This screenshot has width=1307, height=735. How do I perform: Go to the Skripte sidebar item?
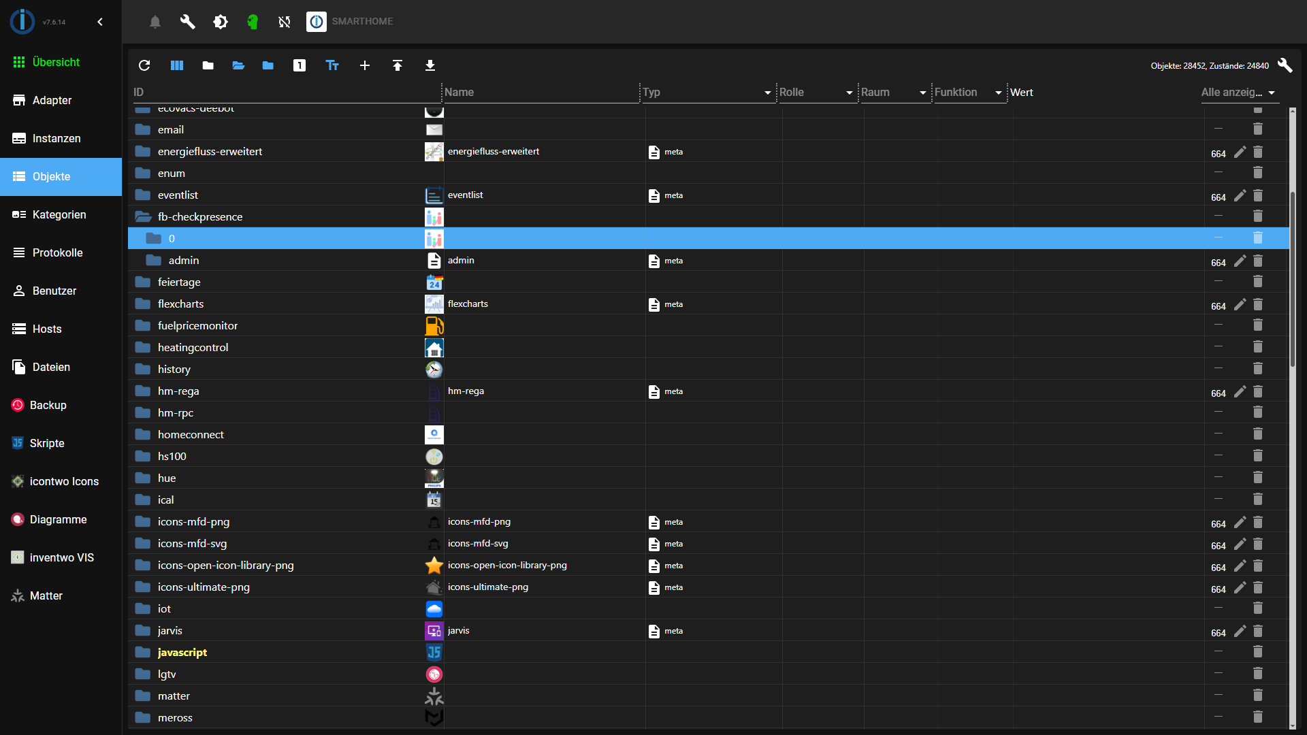click(x=47, y=443)
